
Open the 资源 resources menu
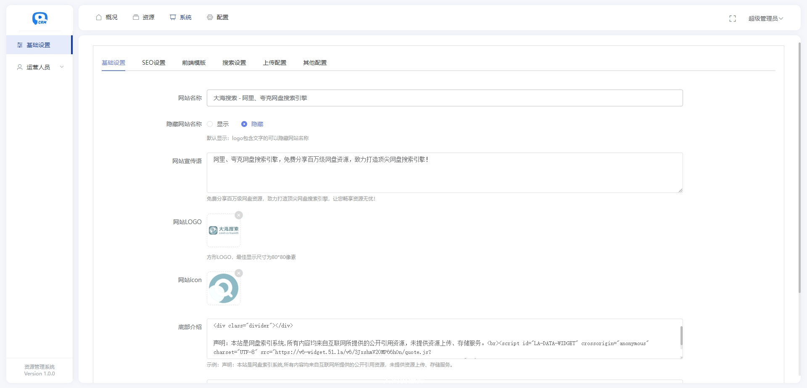coord(144,17)
